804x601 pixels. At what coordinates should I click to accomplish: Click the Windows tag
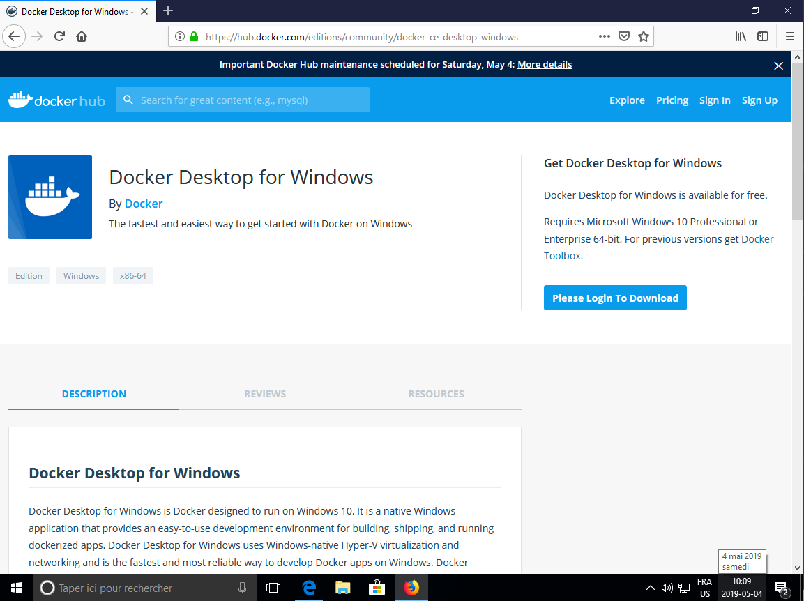(81, 275)
